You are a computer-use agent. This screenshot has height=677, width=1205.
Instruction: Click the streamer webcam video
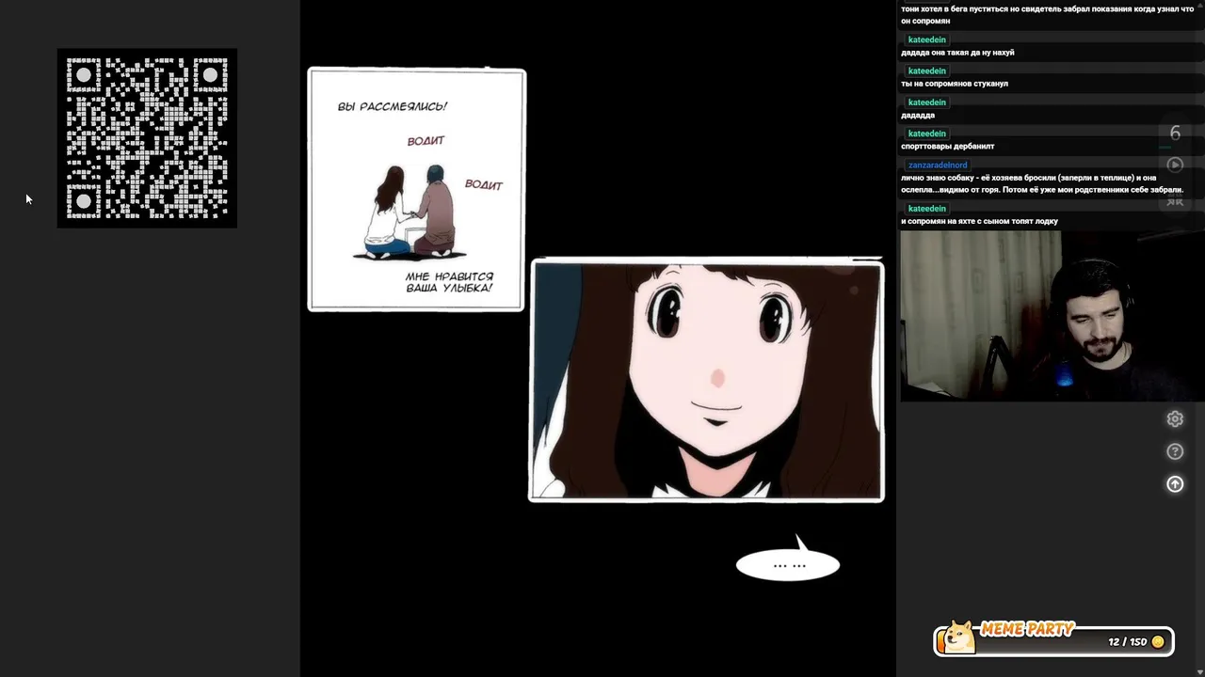click(1052, 316)
